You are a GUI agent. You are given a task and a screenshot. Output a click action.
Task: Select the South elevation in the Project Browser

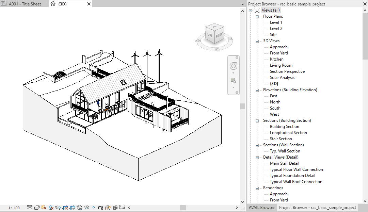click(274, 108)
